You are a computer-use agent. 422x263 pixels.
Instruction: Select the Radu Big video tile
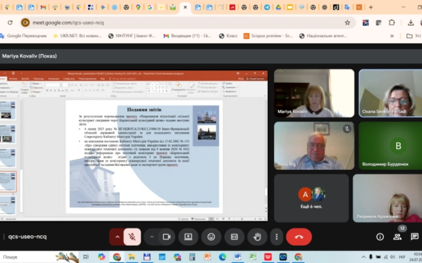pyautogui.click(x=314, y=146)
